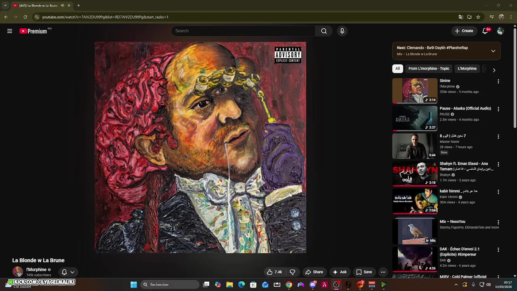Click the translate page icon in address bar
Image resolution: width=517 pixels, height=291 pixels.
click(461, 17)
